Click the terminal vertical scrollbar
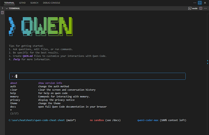 tap(208, 74)
